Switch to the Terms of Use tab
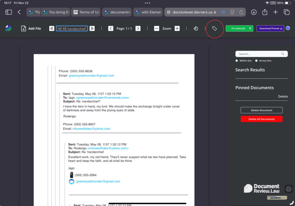Viewport: 295px width, 206px height. [86, 12]
